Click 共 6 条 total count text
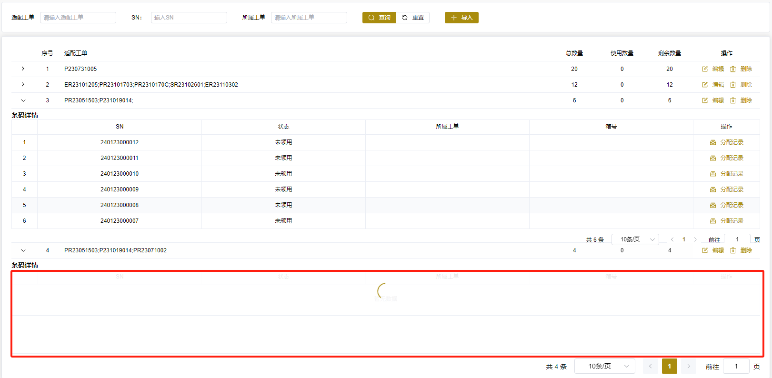Viewport: 772px width, 378px height. pos(595,240)
